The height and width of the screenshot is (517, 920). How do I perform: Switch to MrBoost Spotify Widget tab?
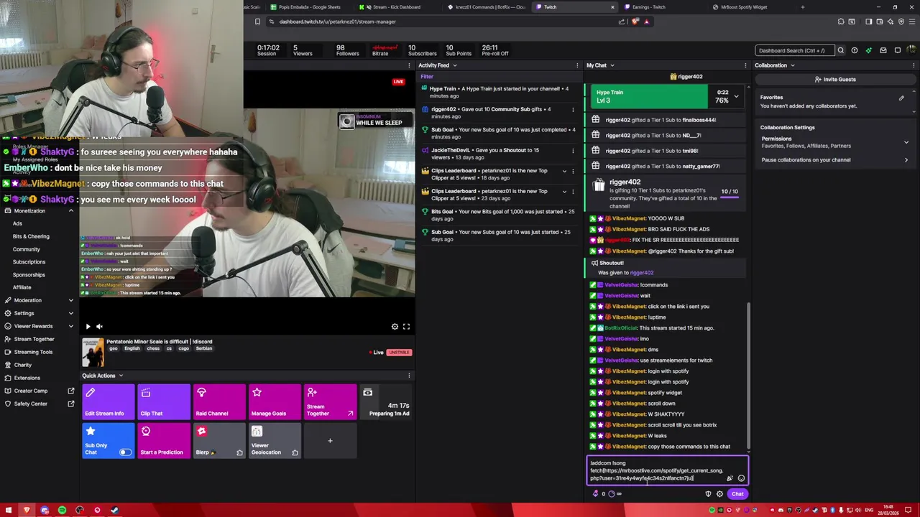pyautogui.click(x=745, y=7)
